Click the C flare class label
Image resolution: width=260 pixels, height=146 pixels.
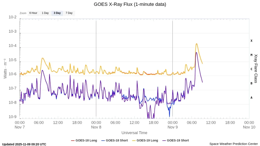click(251, 69)
